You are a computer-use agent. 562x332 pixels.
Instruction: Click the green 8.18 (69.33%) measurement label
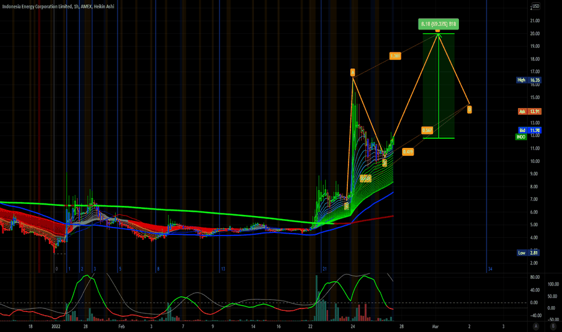tap(438, 24)
